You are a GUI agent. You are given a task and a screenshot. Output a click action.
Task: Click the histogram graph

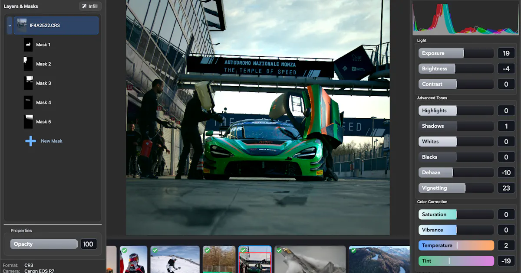coord(465,19)
